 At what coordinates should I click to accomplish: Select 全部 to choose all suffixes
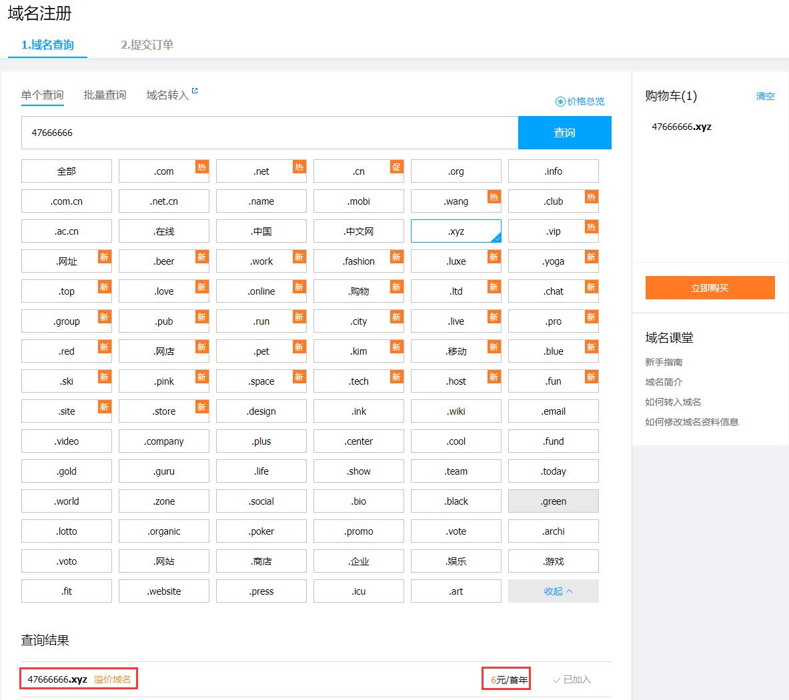point(66,171)
